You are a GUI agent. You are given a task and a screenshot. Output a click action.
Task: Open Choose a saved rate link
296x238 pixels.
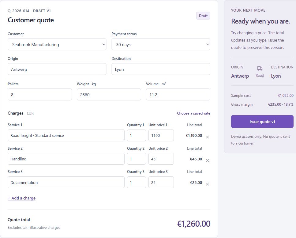click(193, 113)
